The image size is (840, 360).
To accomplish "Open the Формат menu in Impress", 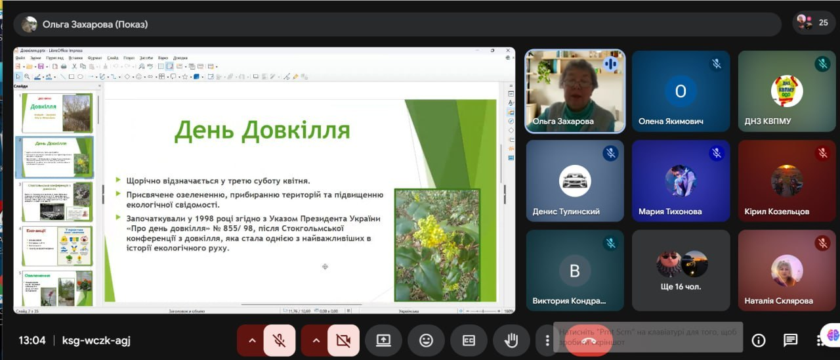I will [x=94, y=58].
